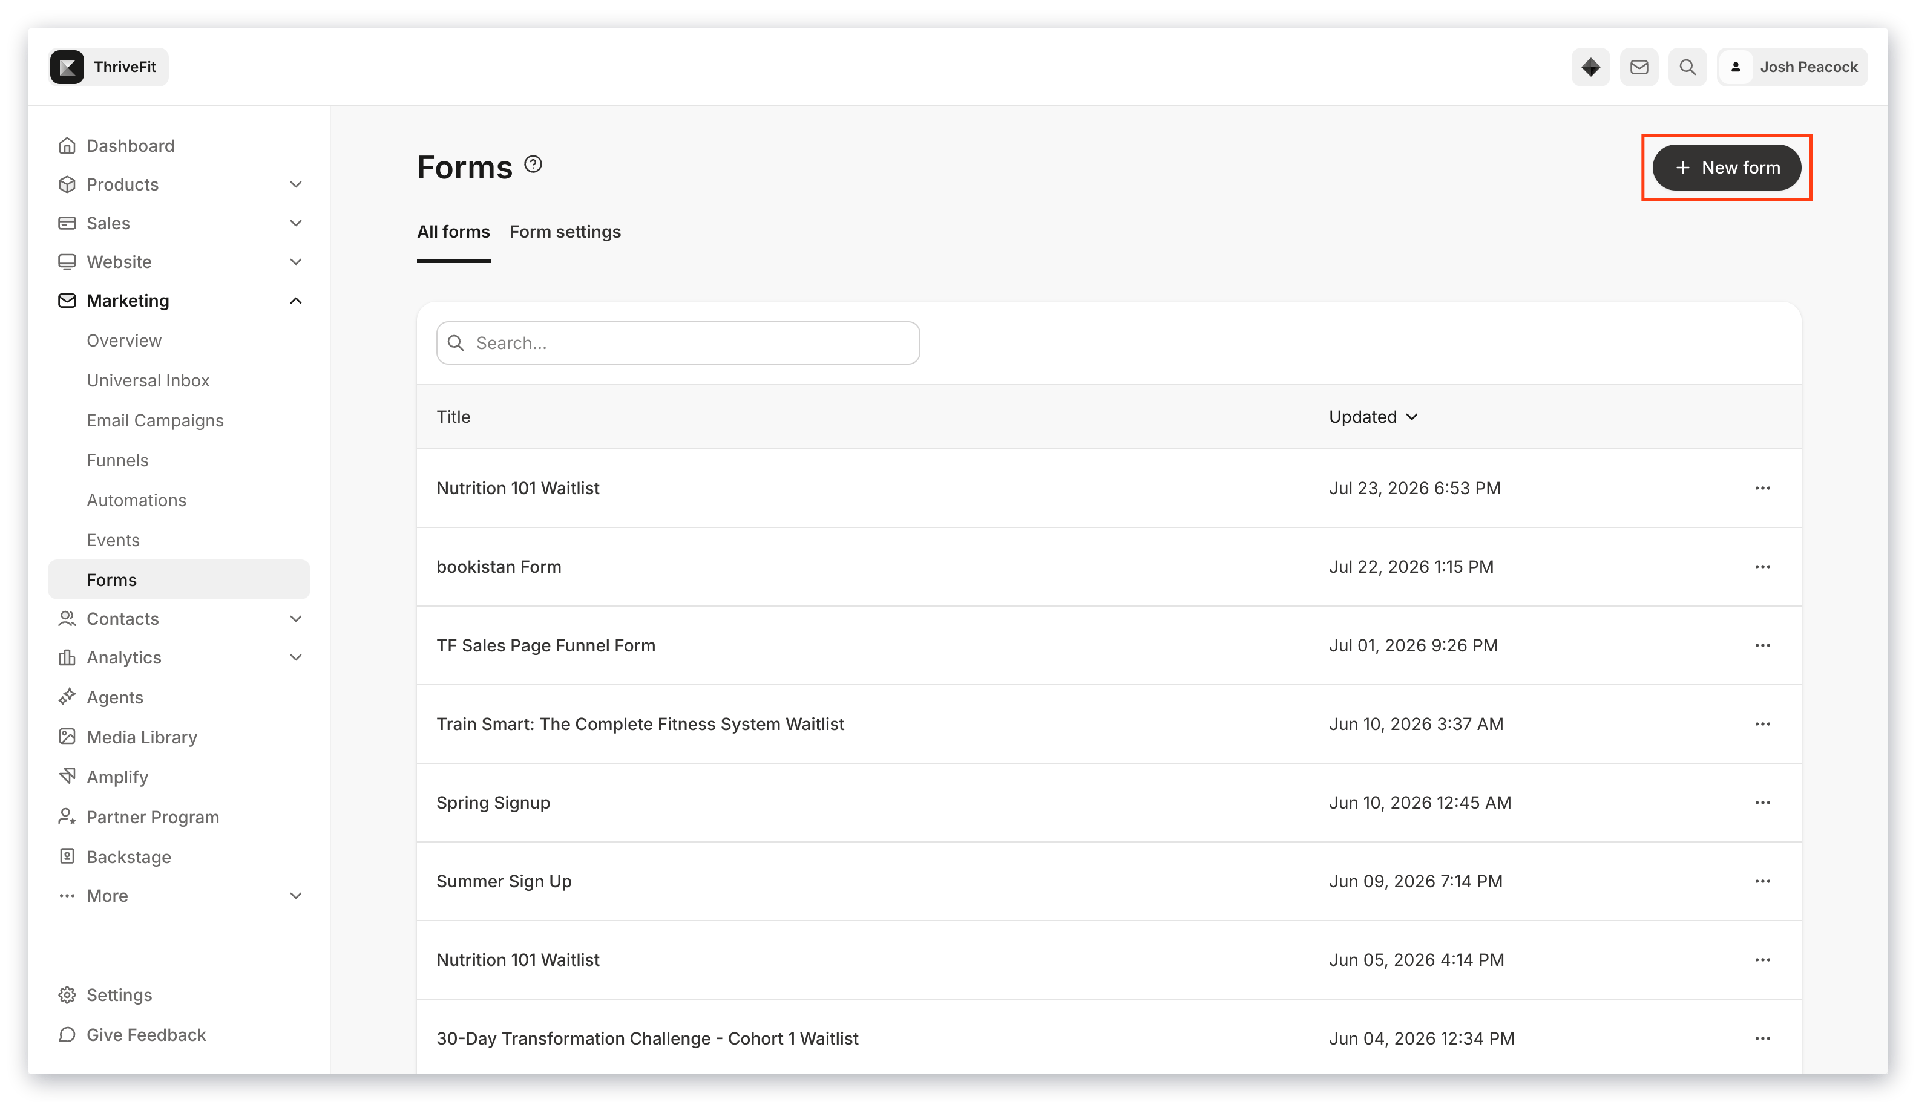The image size is (1916, 1102).
Task: Open options menu for Spring Signup
Action: click(x=1762, y=803)
